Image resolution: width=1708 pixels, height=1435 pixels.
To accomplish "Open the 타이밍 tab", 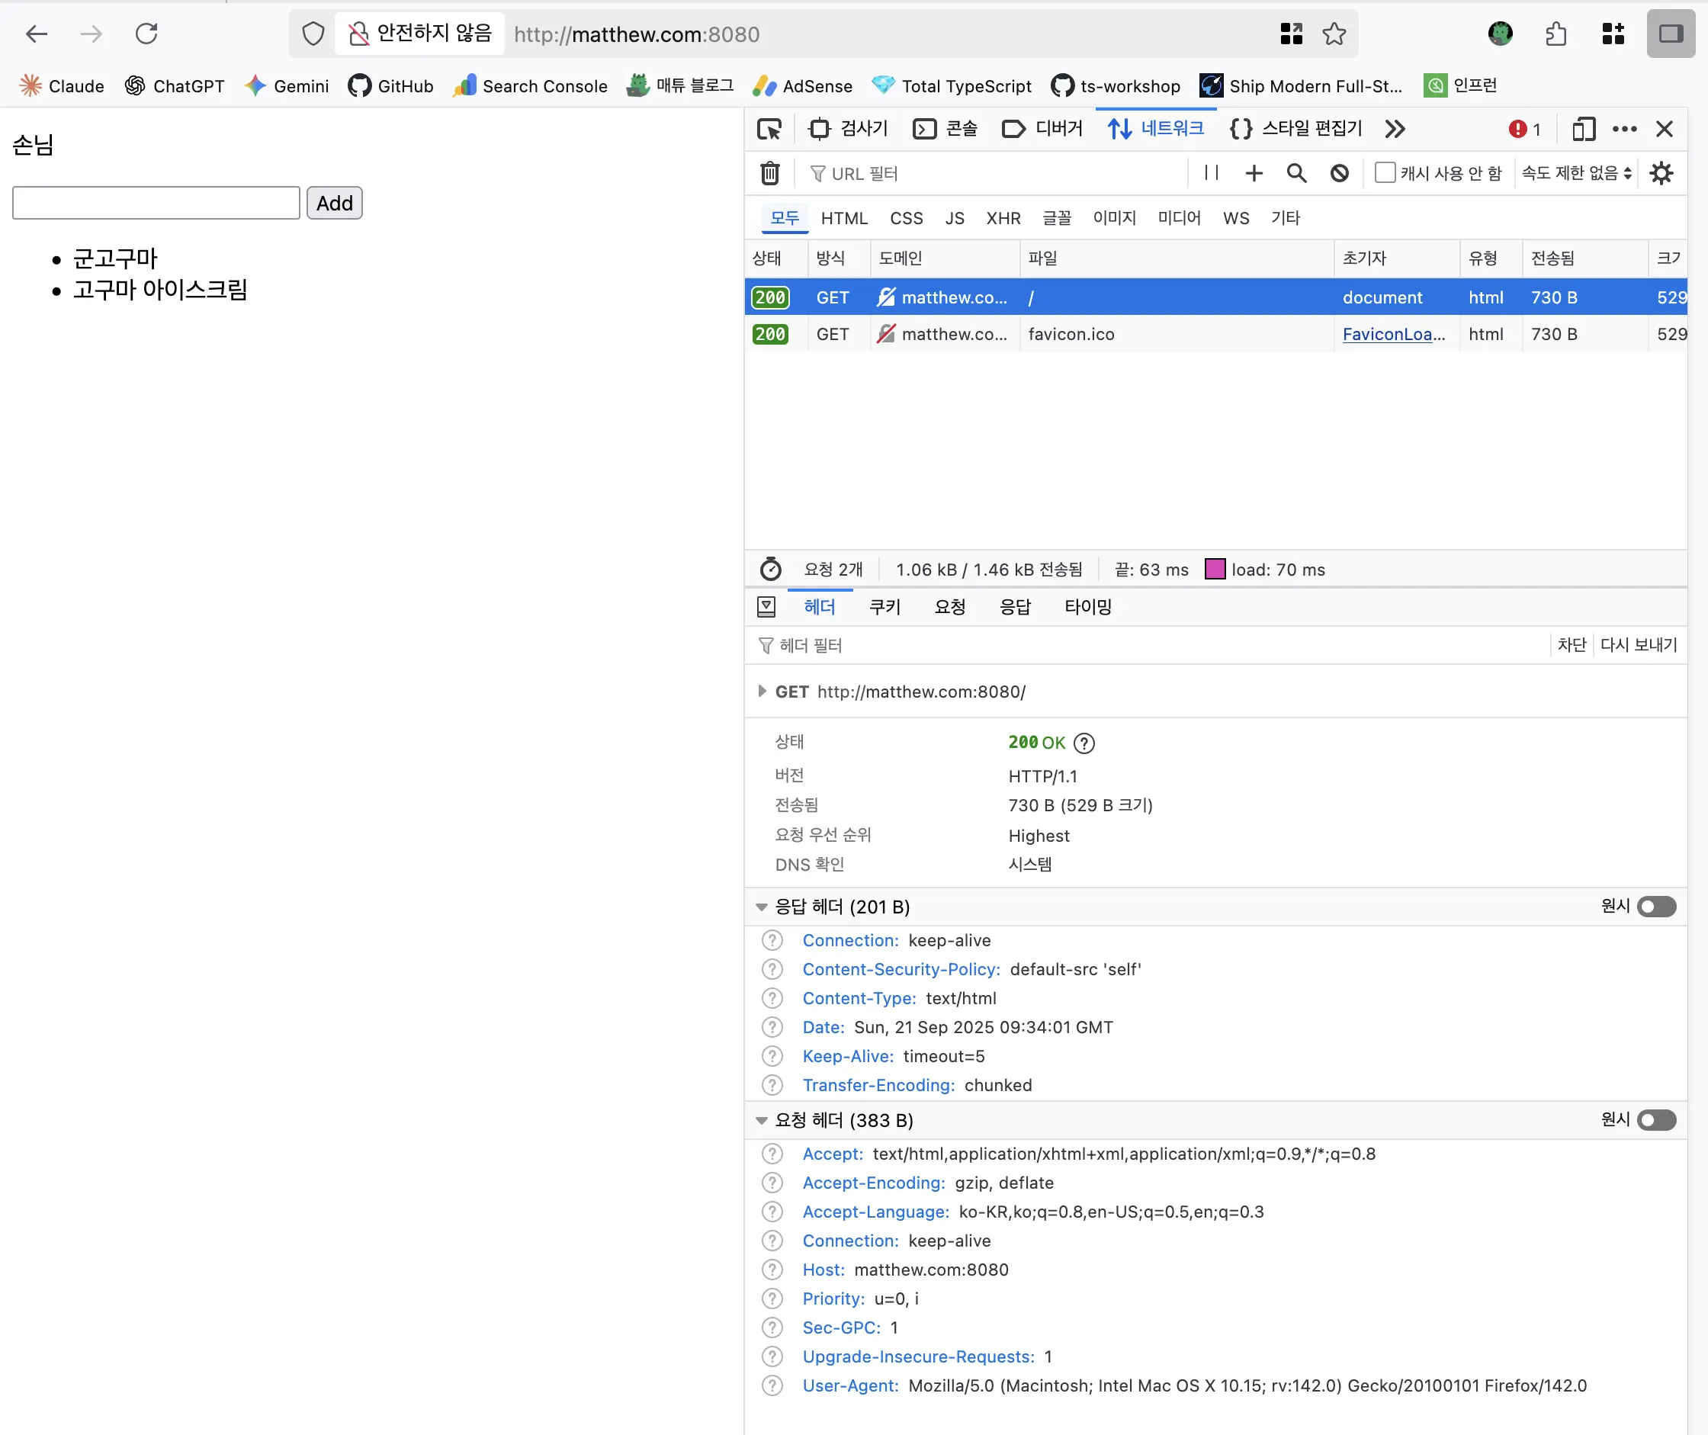I will [1087, 607].
